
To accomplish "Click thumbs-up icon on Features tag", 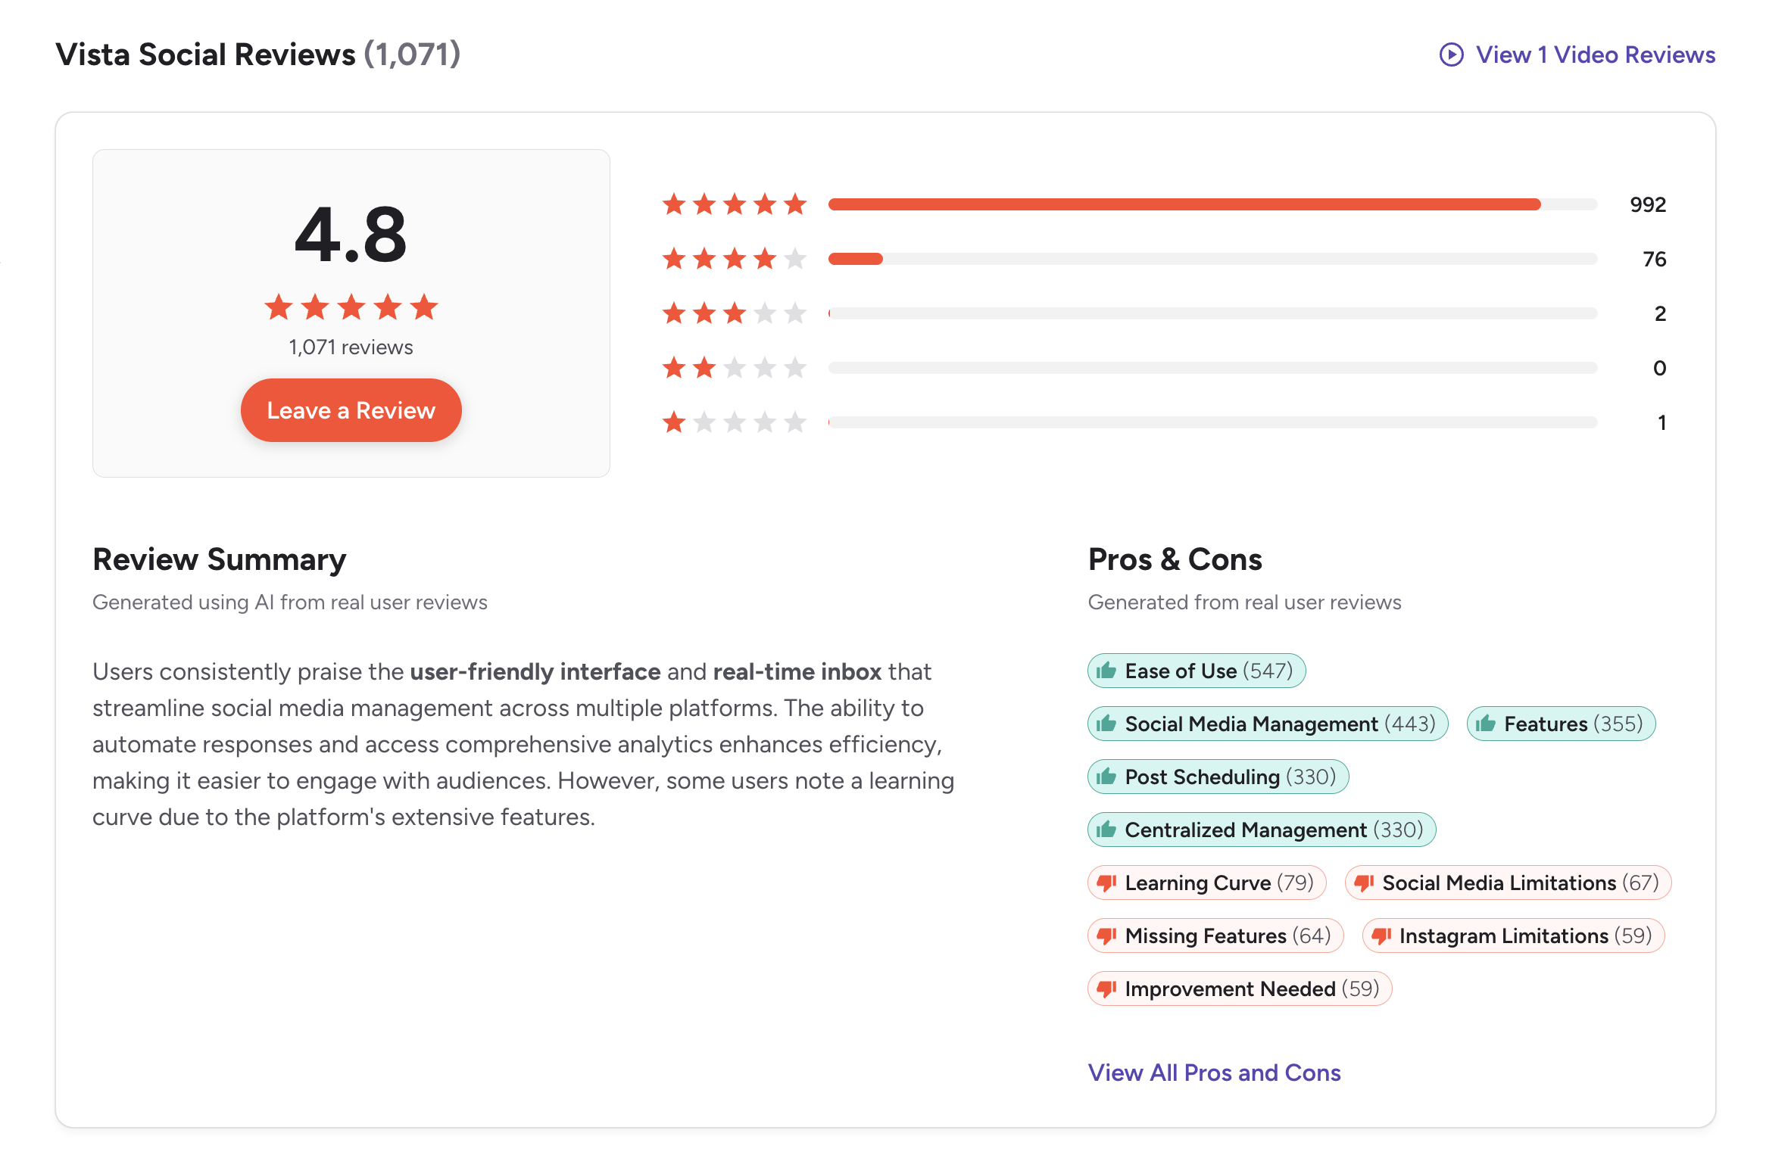I will 1486,724.
